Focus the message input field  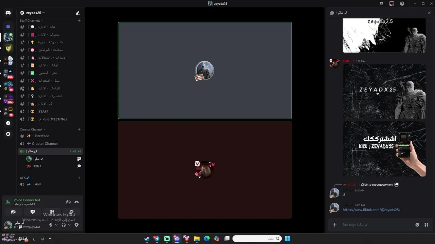point(377,225)
